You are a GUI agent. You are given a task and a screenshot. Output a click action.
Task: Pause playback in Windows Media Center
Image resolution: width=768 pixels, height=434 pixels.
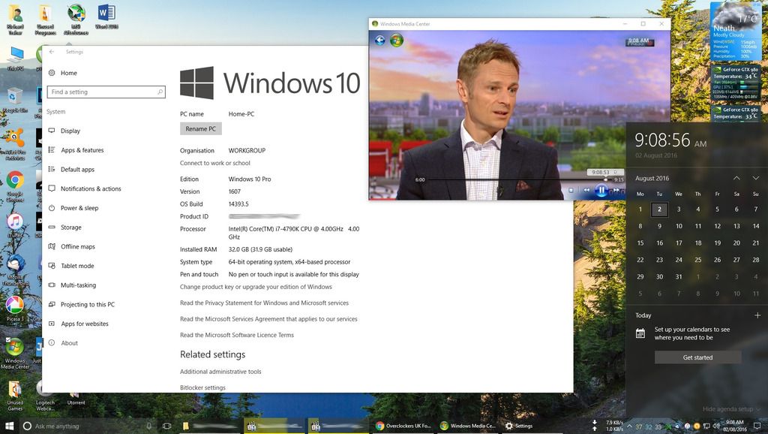(x=601, y=190)
